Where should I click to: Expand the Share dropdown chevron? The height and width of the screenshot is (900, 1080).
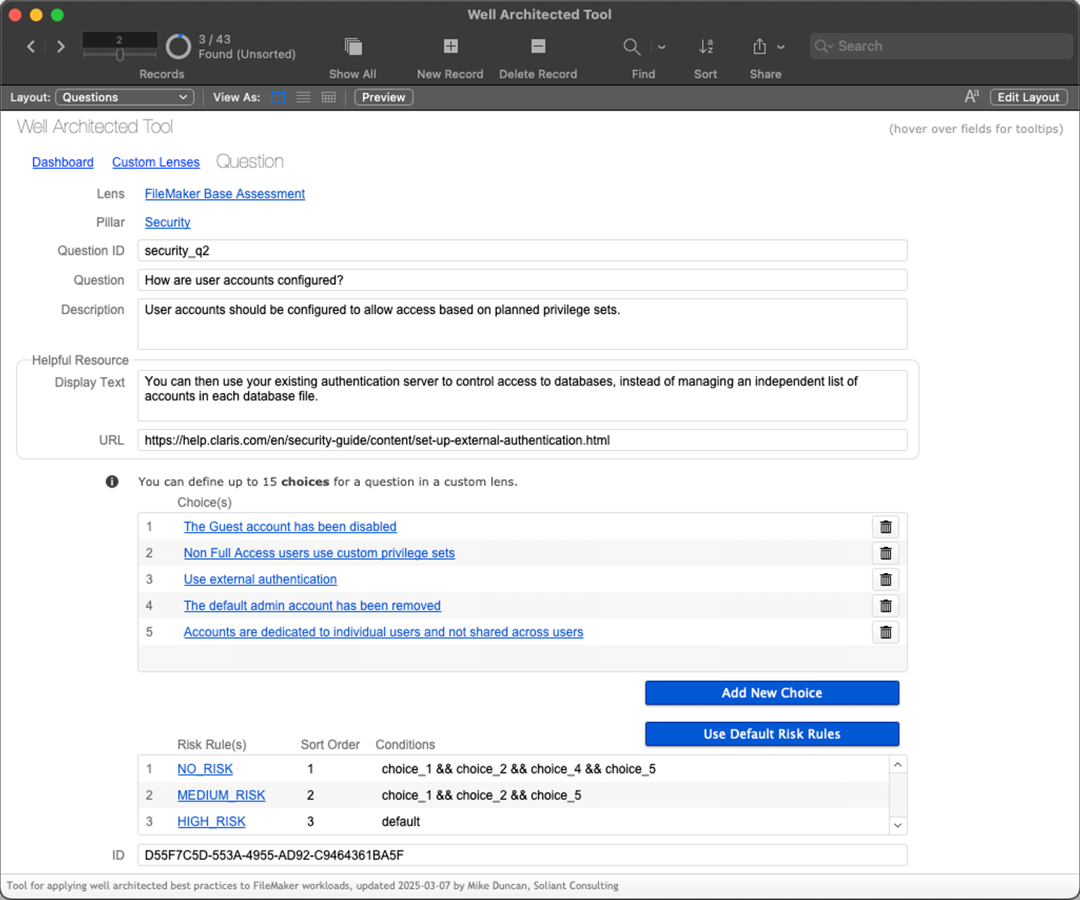click(x=781, y=47)
